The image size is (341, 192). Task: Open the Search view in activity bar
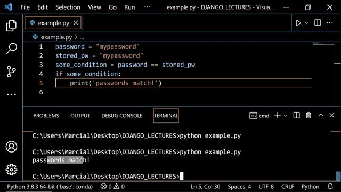(11, 49)
